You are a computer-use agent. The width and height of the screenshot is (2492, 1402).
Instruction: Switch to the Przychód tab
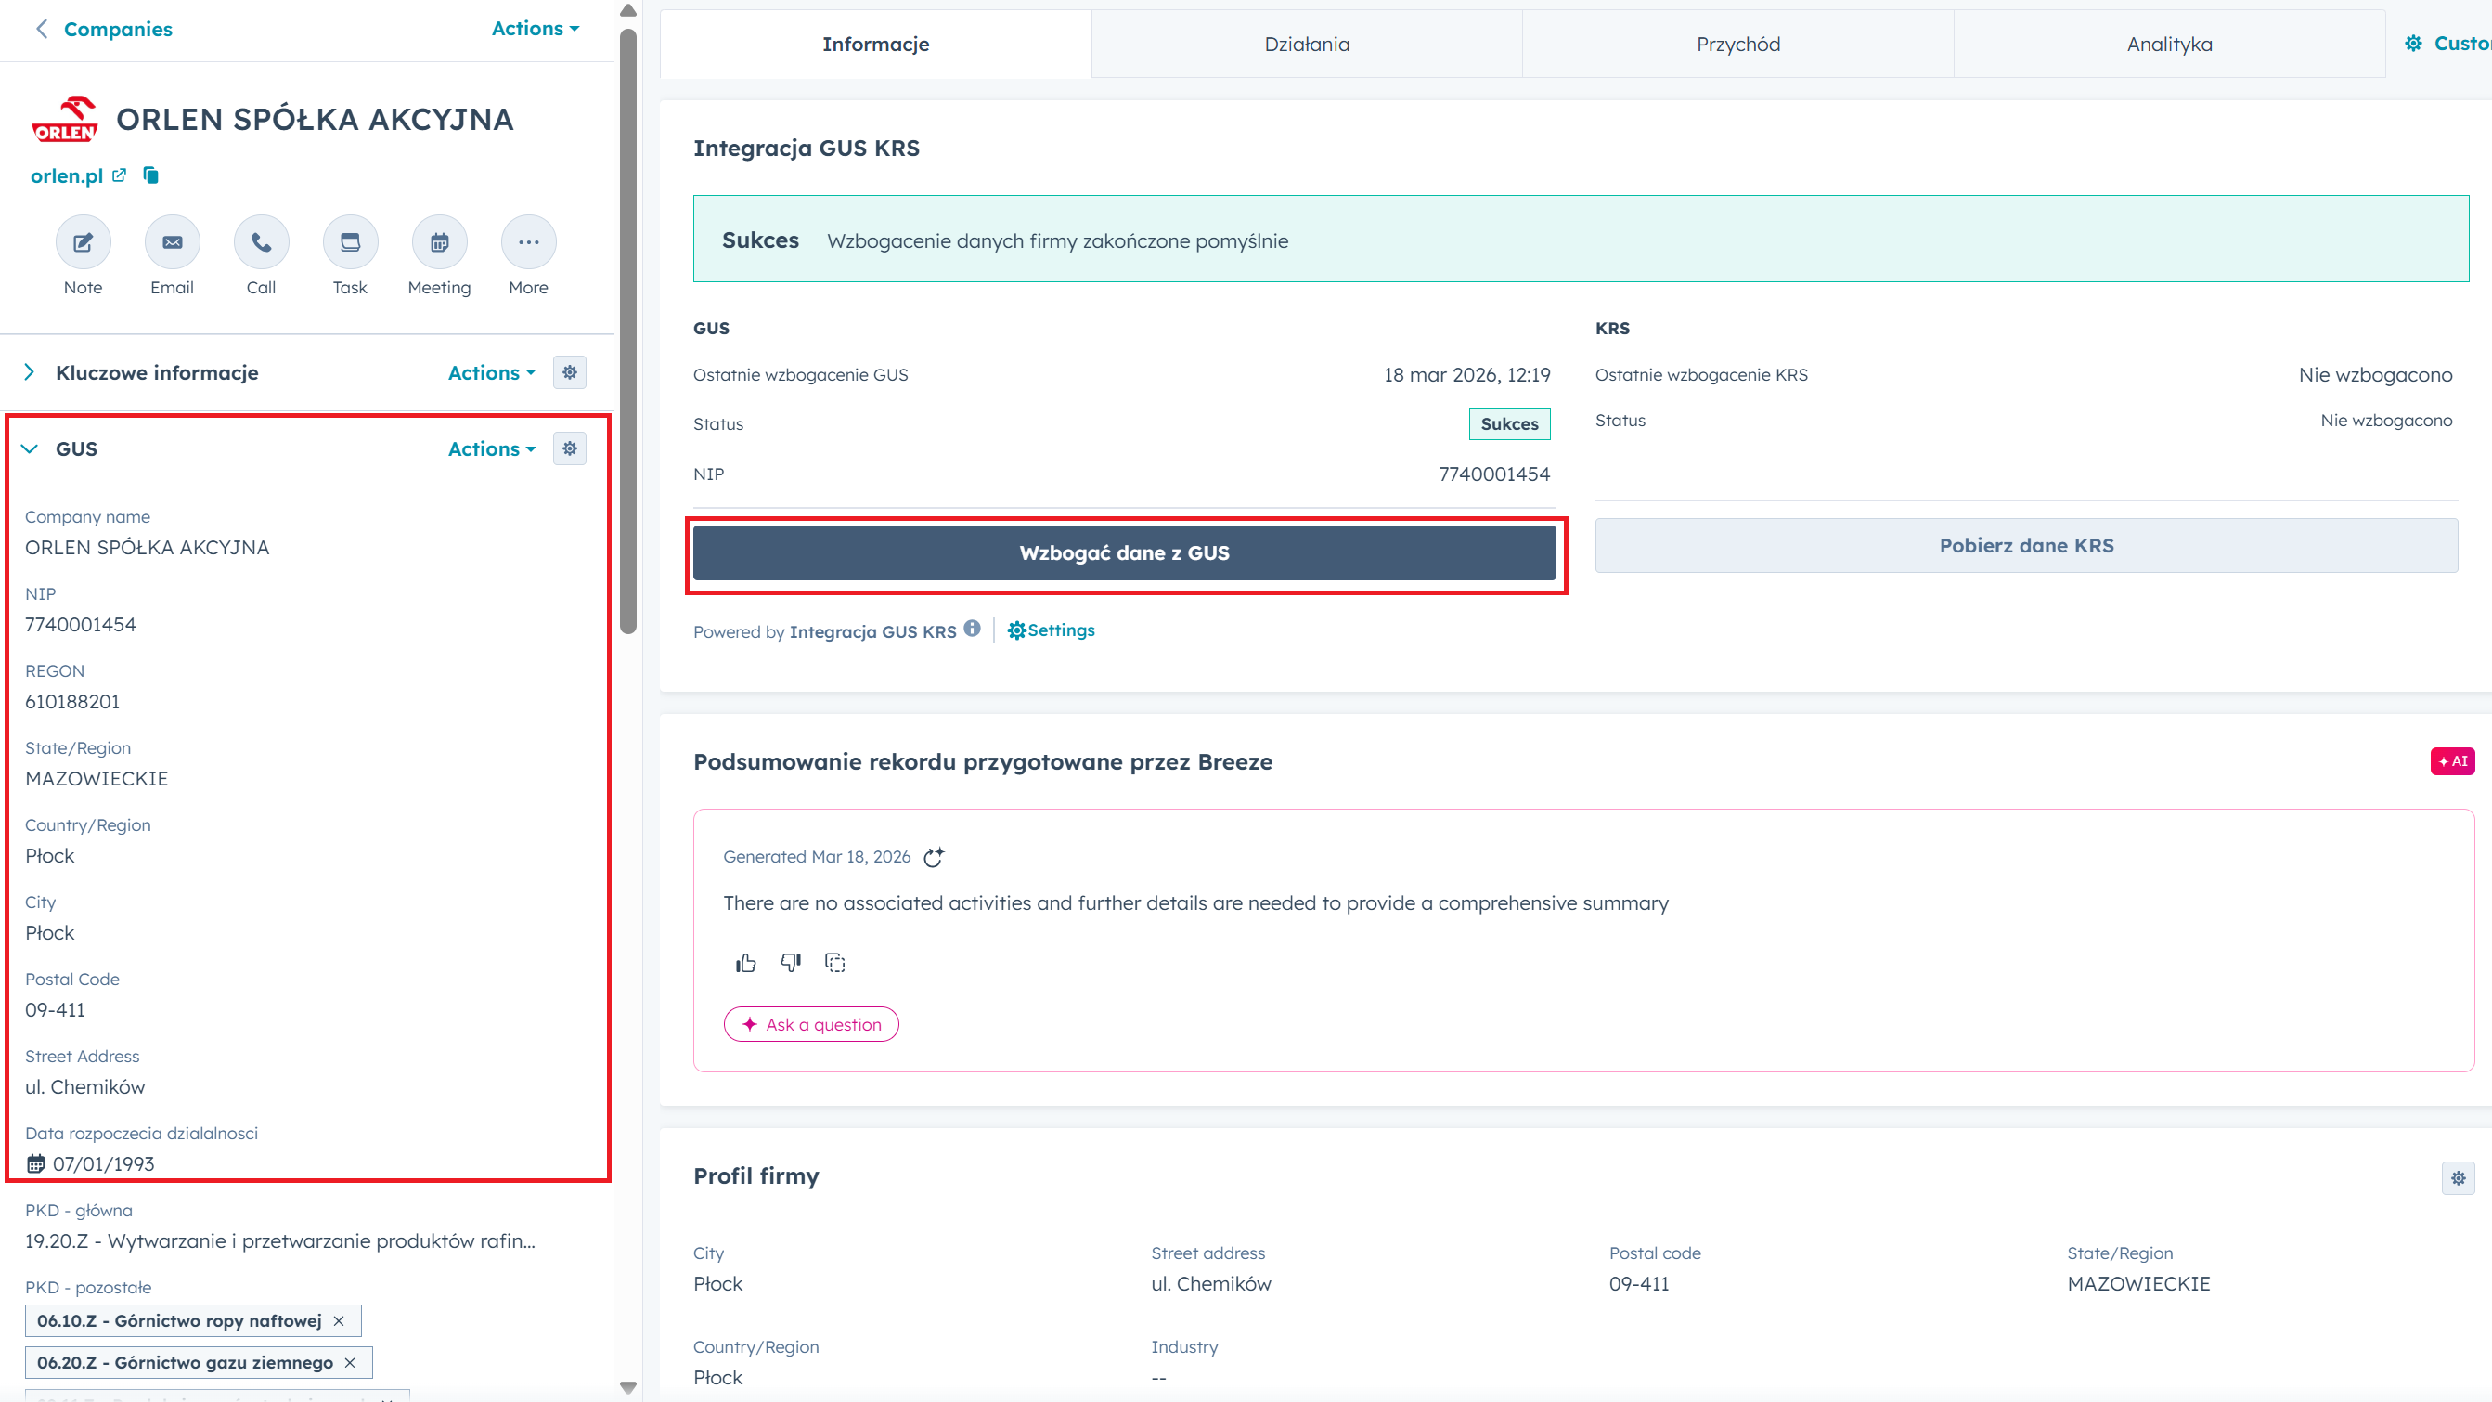[x=1738, y=45]
